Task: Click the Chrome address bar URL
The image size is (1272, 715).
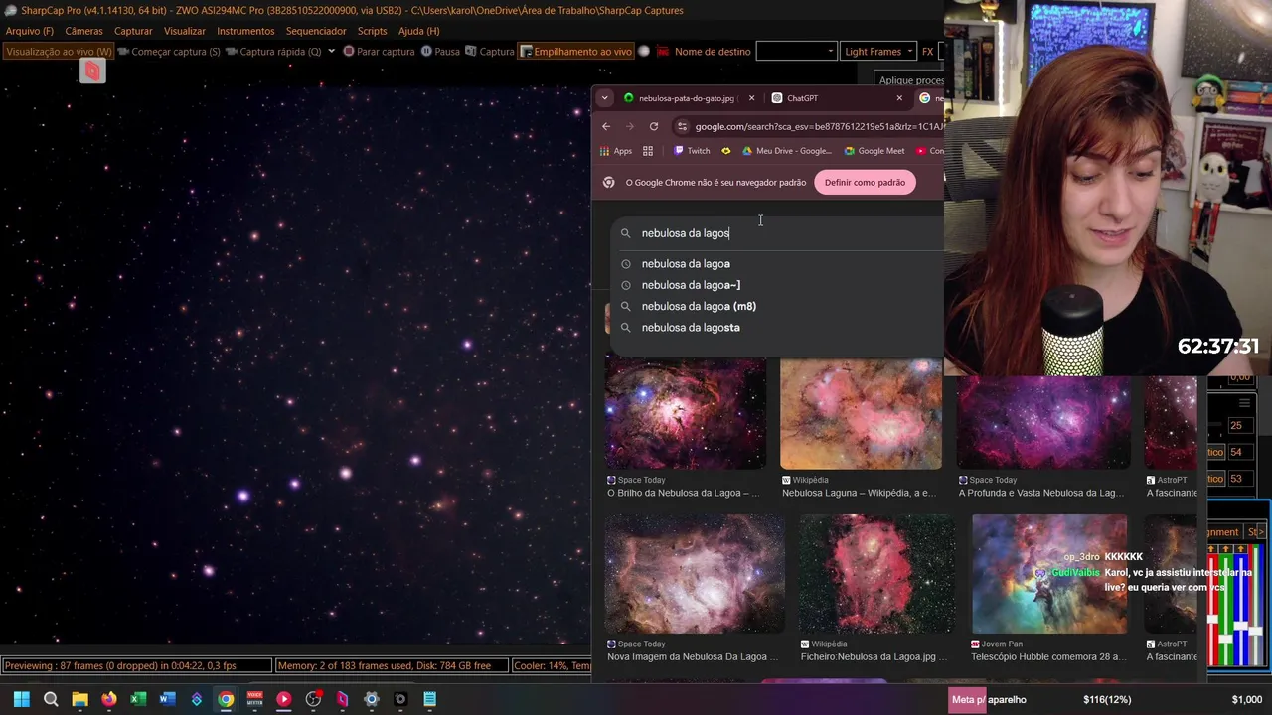Action: (819, 126)
